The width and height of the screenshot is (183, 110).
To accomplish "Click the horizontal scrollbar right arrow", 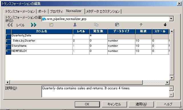I will (167, 82).
